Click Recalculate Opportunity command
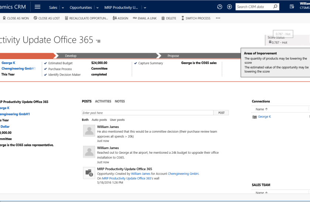Screen dimensions: 310x202 (86, 18)
